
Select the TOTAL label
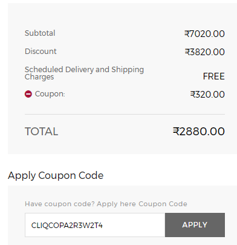(x=42, y=132)
